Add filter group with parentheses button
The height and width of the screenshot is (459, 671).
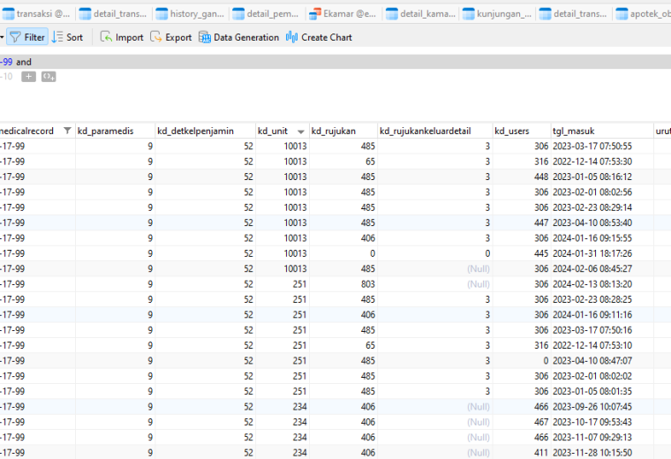click(49, 77)
